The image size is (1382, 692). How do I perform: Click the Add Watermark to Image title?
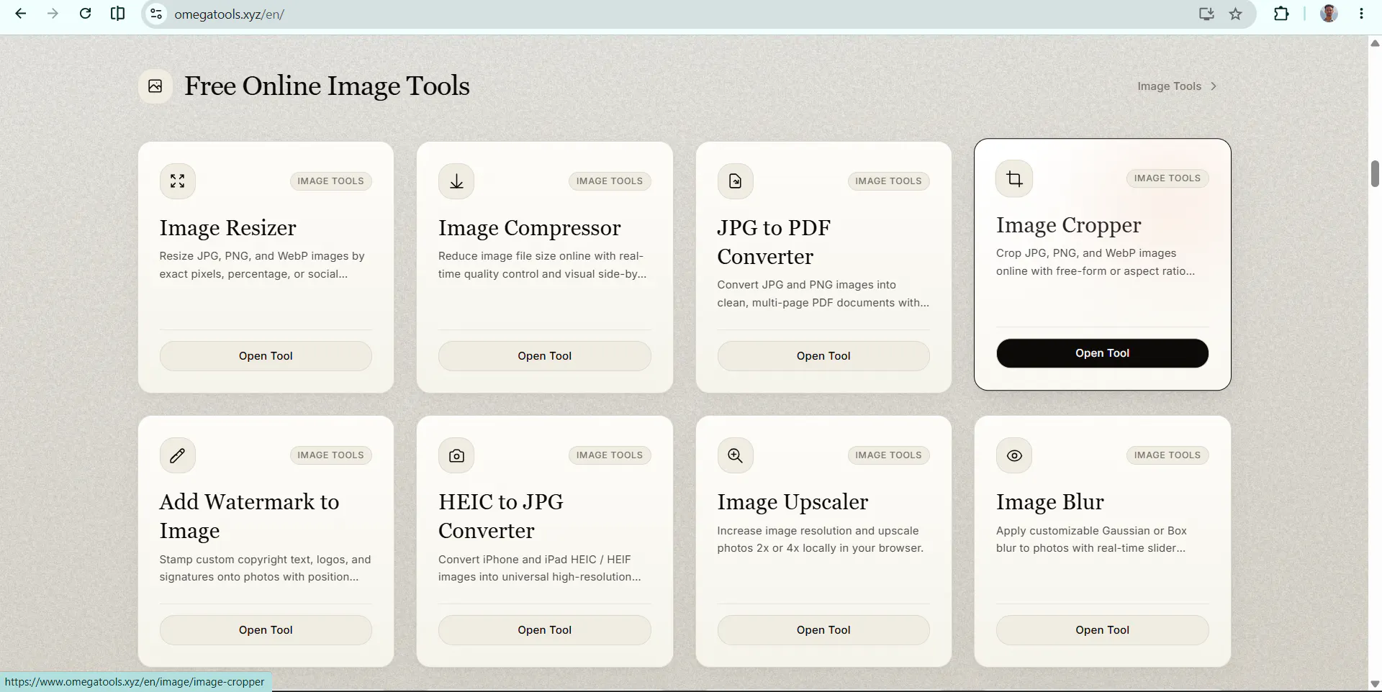click(x=249, y=516)
